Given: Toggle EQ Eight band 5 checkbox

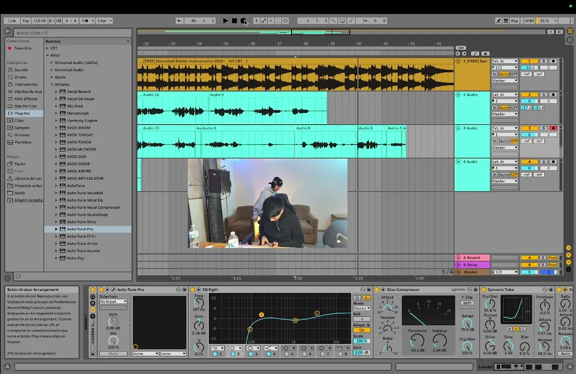Looking at the screenshot, I should 286,354.
